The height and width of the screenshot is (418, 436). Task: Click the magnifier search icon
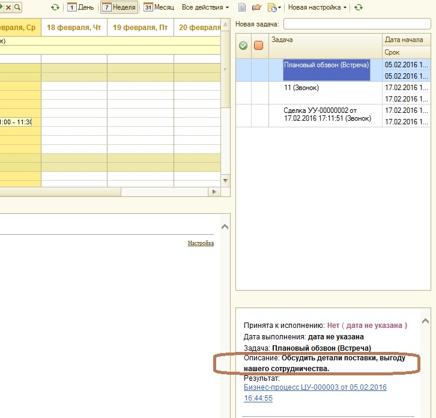17,7
